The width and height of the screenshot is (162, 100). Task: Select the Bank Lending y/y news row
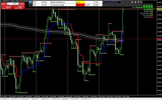tap(68, 2)
